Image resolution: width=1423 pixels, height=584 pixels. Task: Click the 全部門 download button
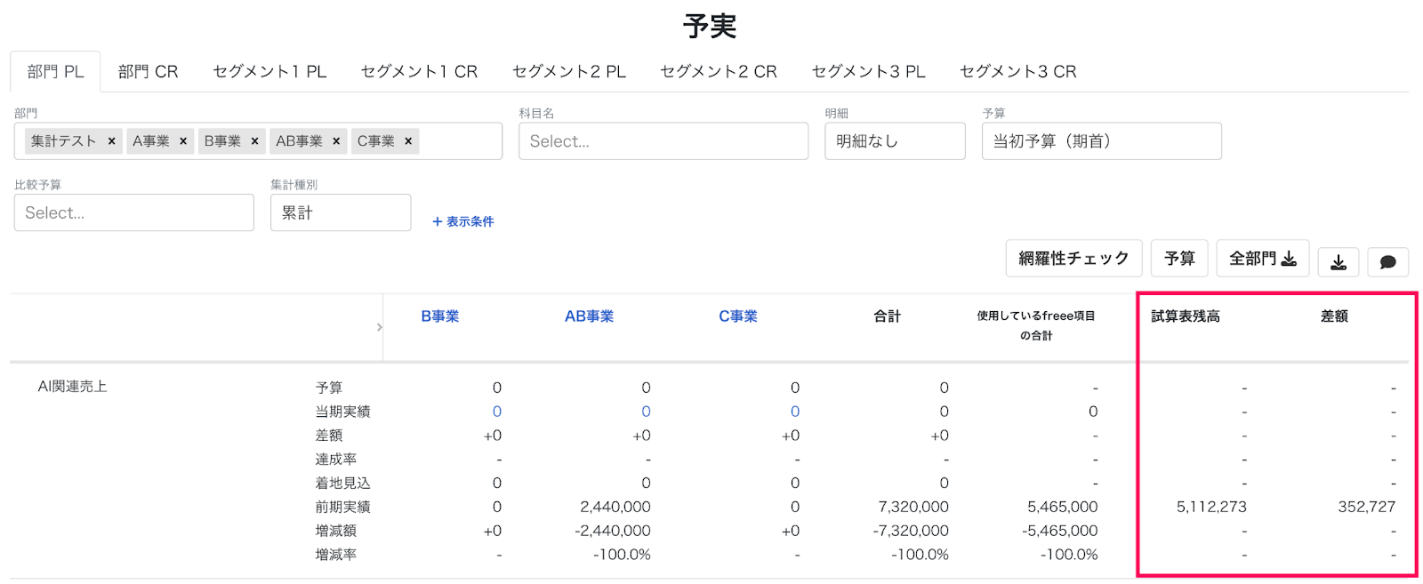1263,259
